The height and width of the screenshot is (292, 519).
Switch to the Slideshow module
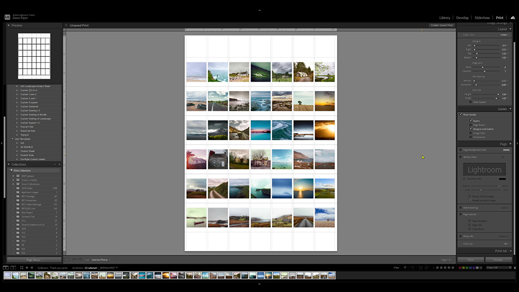(482, 18)
